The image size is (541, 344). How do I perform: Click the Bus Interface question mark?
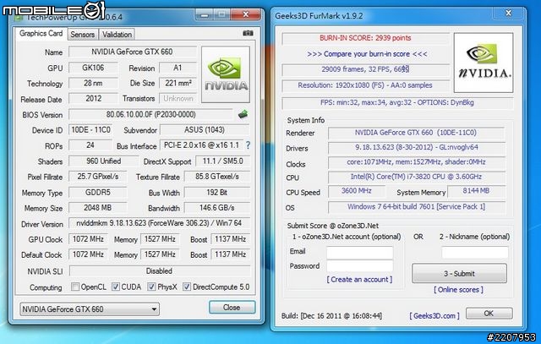click(x=248, y=145)
